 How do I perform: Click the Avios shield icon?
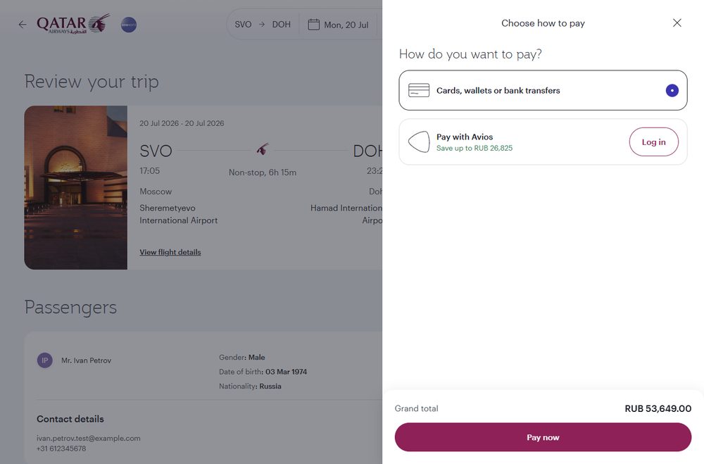click(419, 142)
